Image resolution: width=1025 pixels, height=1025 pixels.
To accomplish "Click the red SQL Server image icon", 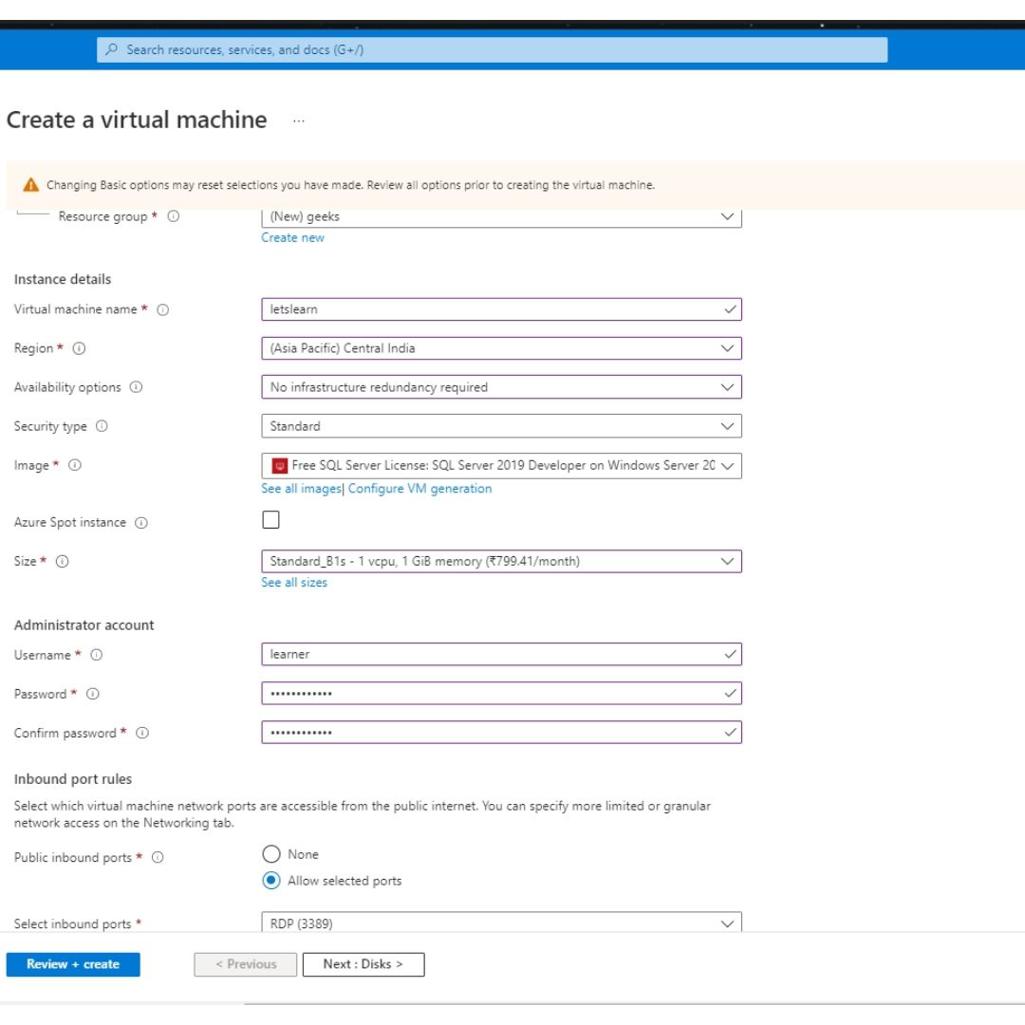I will [x=280, y=465].
